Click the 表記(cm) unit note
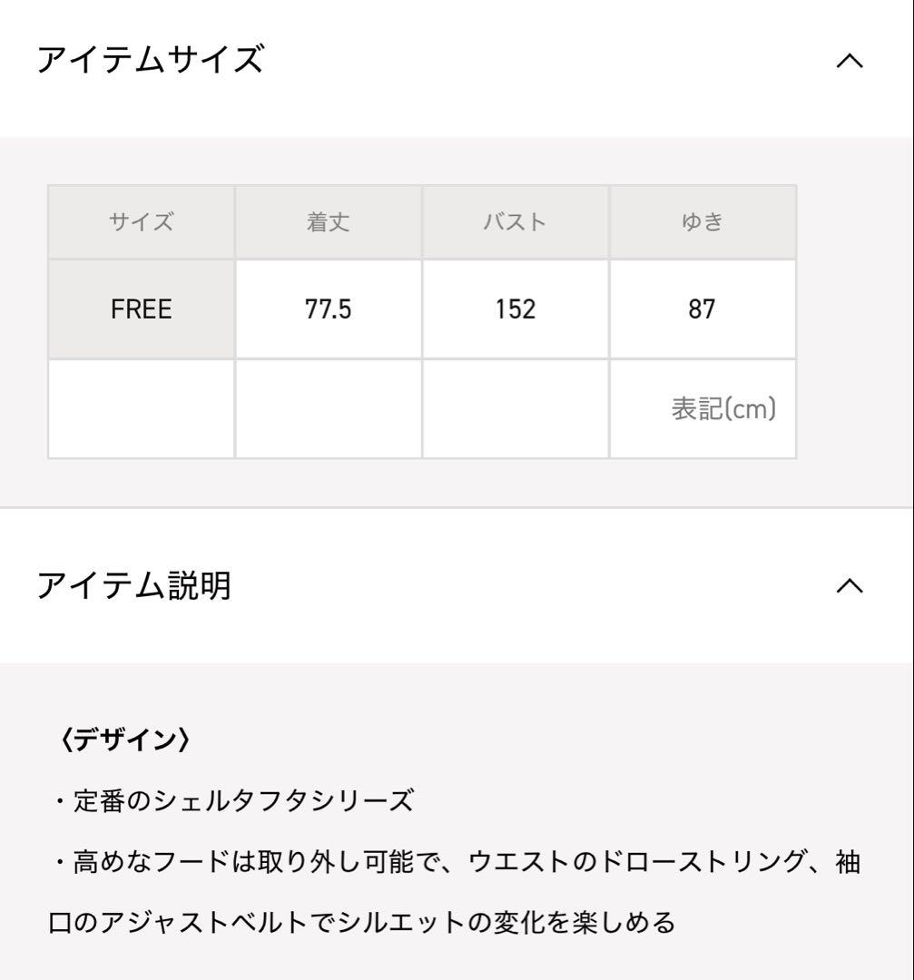914x980 pixels. click(x=723, y=409)
